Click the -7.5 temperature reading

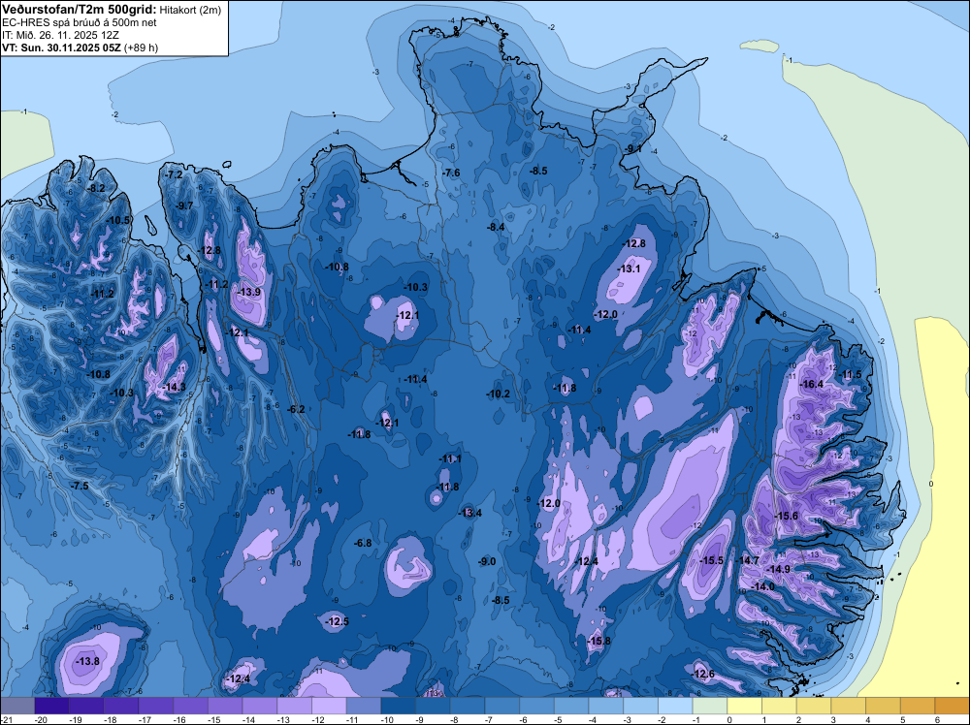(80, 486)
